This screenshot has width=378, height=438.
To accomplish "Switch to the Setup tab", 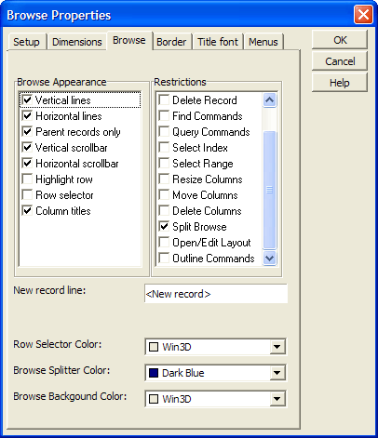I will coord(27,42).
